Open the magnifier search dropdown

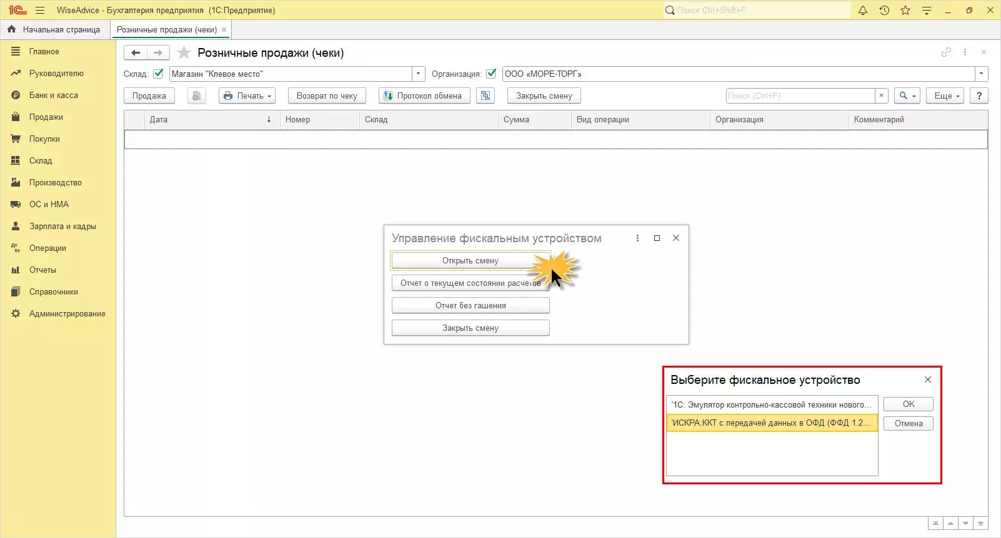pos(907,95)
